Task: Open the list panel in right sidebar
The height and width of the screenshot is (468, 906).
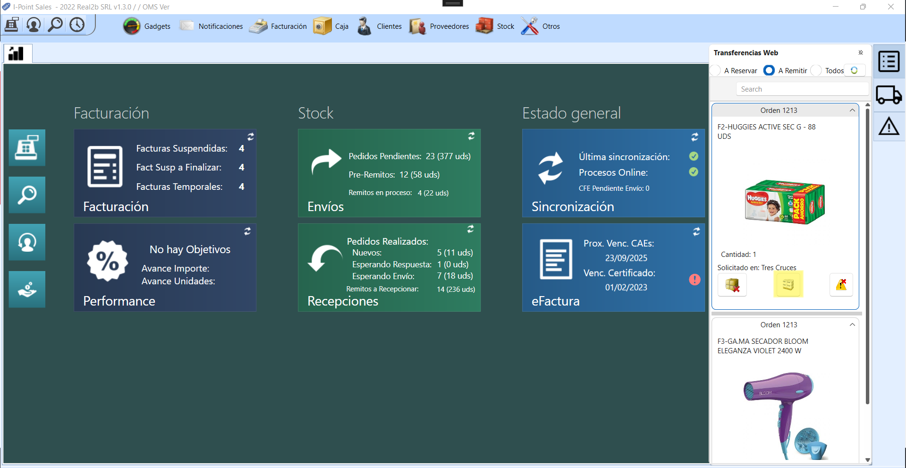Action: [889, 61]
